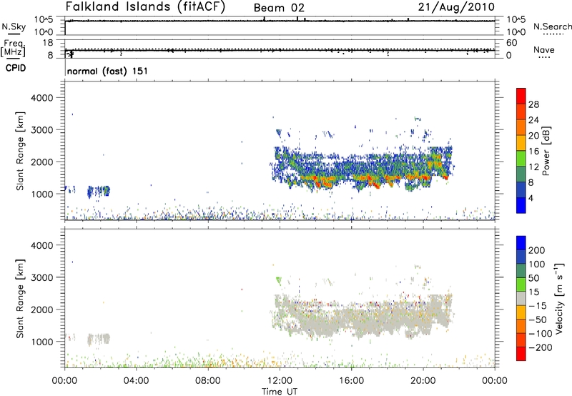
Task: Pick the red top segment of the Power colorbar
Action: pyautogui.click(x=521, y=96)
